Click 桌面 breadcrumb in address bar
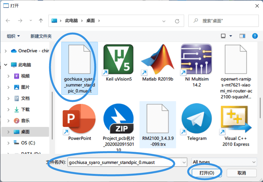Screen dimensions: 263x182 tap(90, 21)
